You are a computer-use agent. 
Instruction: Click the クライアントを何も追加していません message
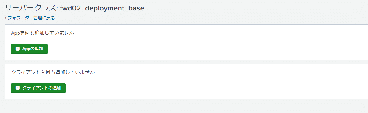[x=53, y=72]
